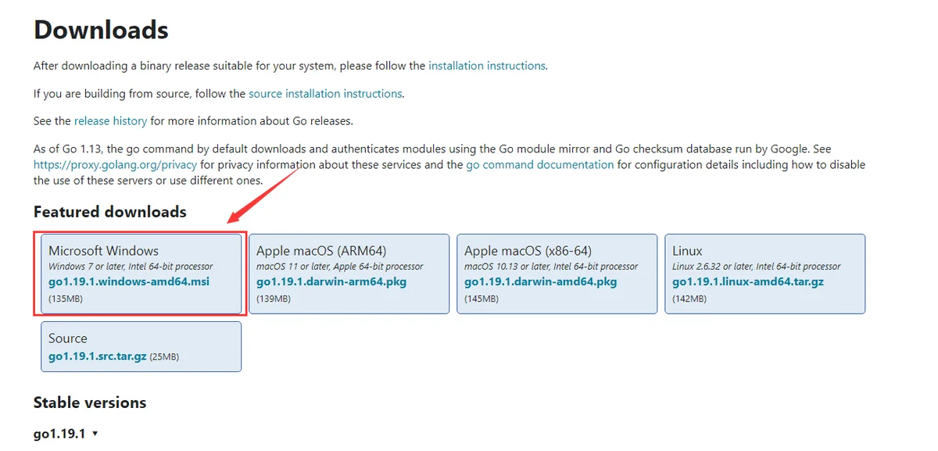Click the Downloads page heading
Screen dimensions: 938x451
tap(101, 30)
